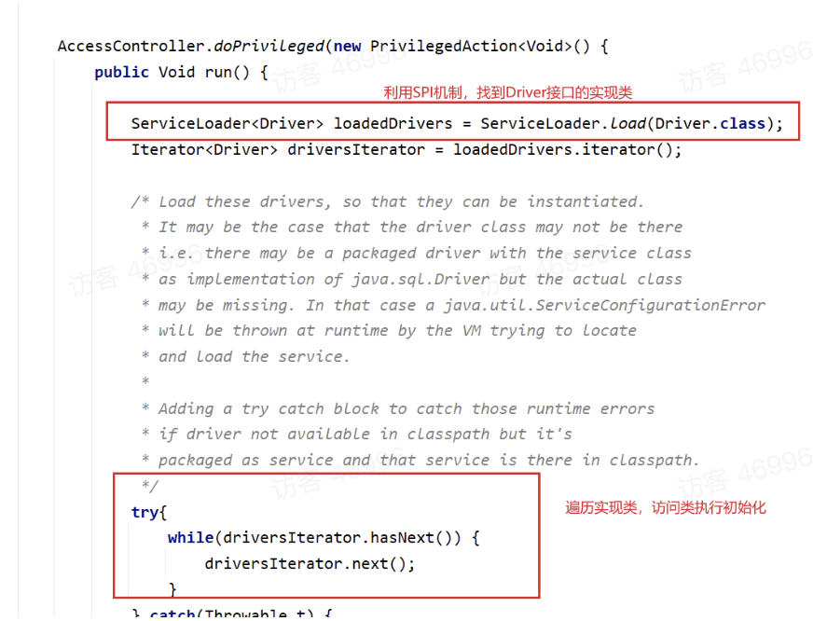827x621 pixels.
Task: Click the class keyword in Driver.class
Action: (x=742, y=123)
